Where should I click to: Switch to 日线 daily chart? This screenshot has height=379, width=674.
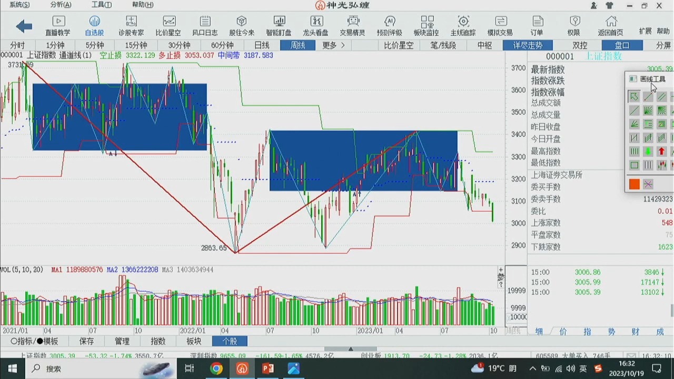pos(262,45)
